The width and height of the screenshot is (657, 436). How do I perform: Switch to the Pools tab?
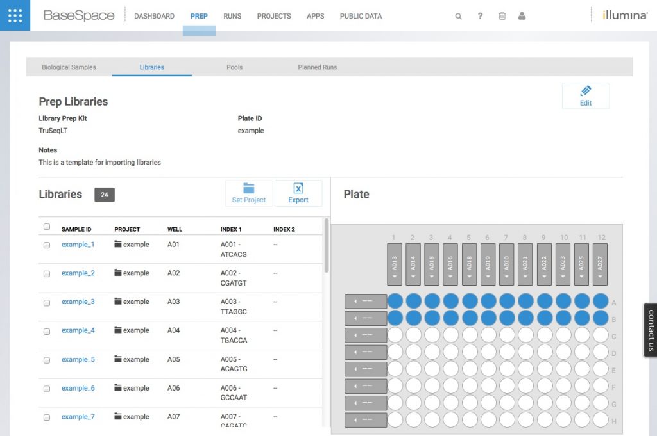pos(234,67)
